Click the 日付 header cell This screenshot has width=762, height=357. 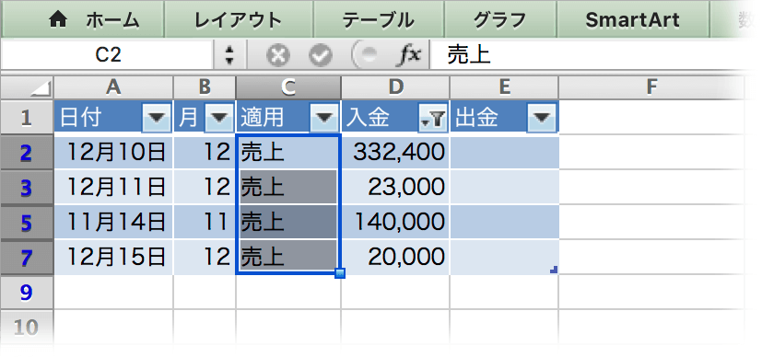(x=113, y=117)
